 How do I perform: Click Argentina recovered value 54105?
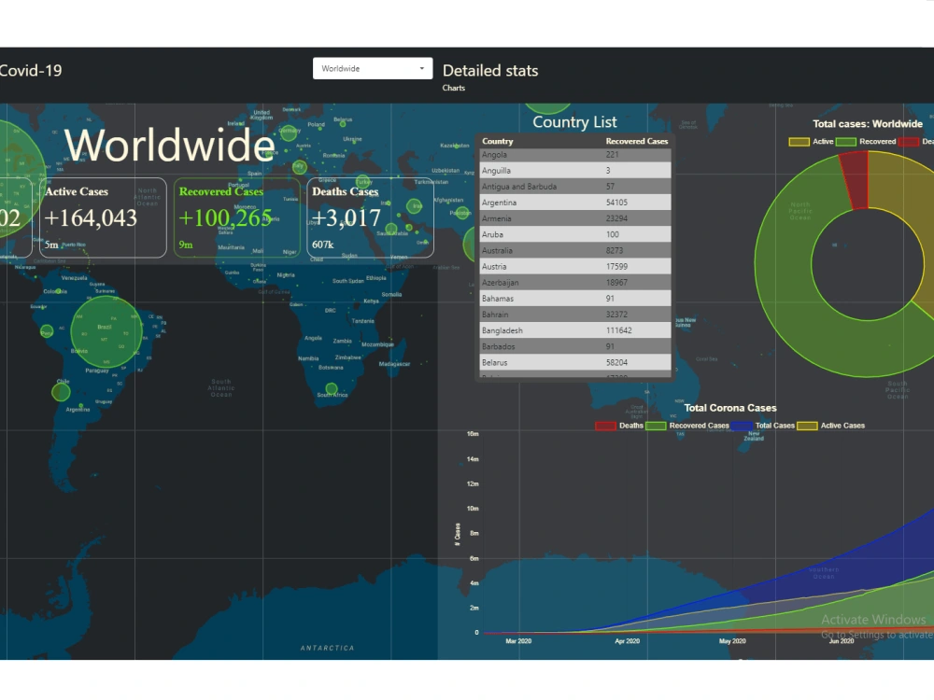[x=616, y=203]
